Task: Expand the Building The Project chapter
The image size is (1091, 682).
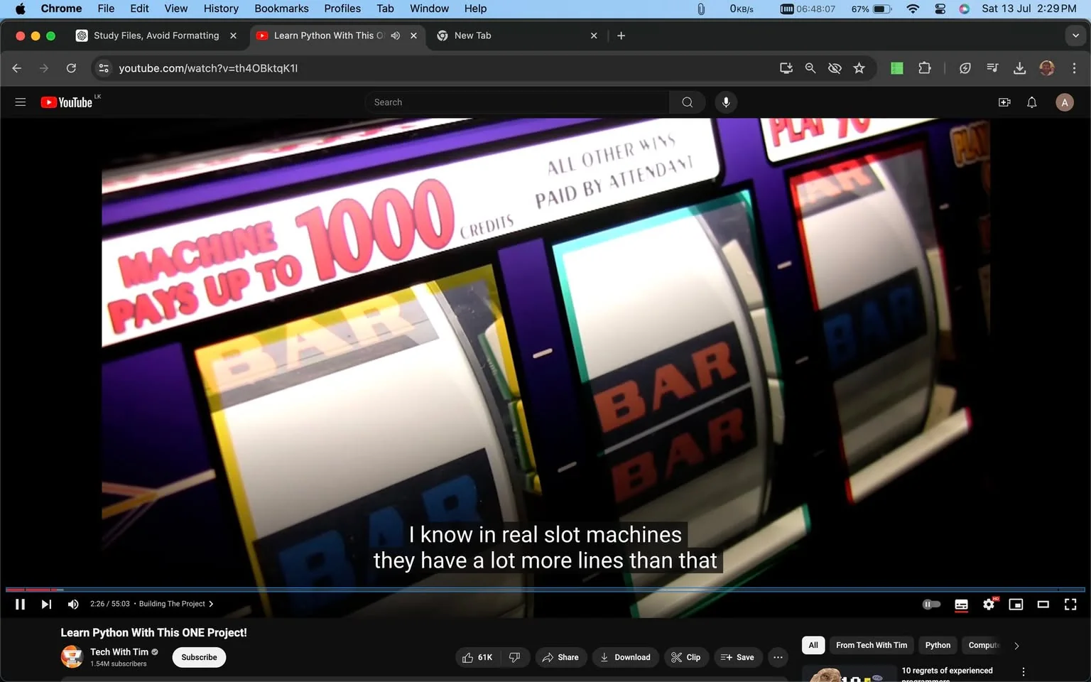Action: (176, 604)
